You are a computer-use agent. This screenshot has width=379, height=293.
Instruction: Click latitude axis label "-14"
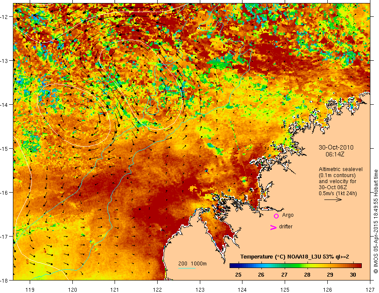point(5,105)
